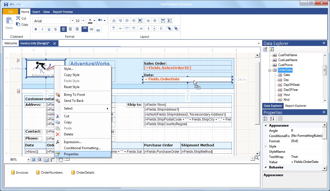This screenshot has width=330, height=191.
Task: Click the fill color paint bucket
Action: pyautogui.click(x=100, y=21)
